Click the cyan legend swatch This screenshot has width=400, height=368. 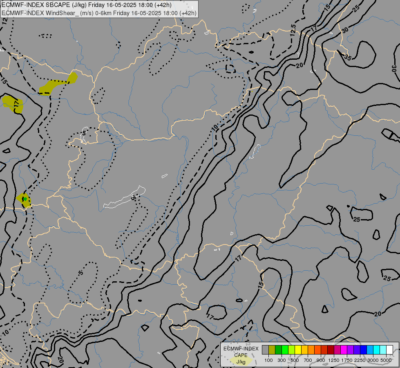377,350
